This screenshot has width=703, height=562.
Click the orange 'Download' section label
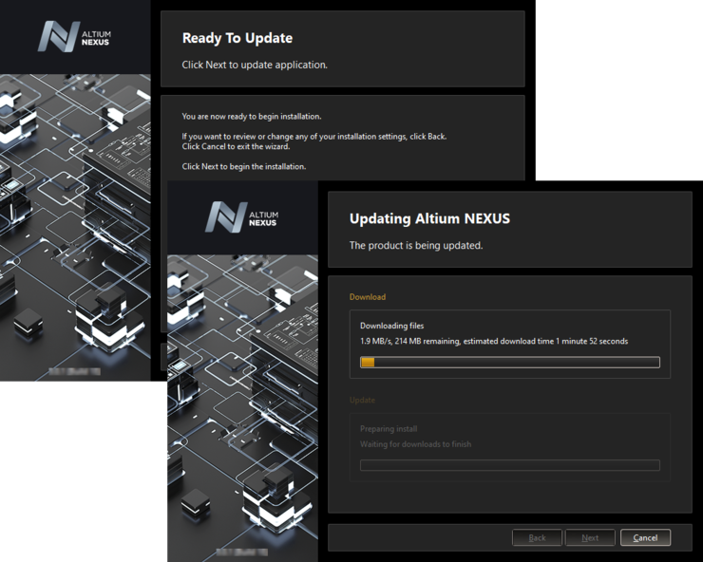coord(368,297)
